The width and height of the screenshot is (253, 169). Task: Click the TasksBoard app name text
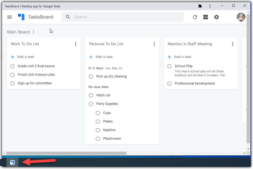41,17
